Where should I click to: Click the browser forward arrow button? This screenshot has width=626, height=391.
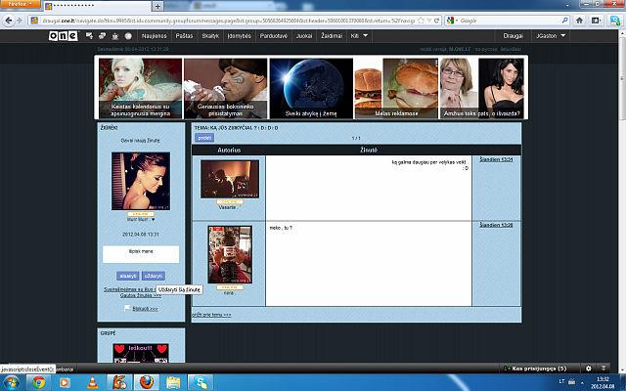point(20,21)
